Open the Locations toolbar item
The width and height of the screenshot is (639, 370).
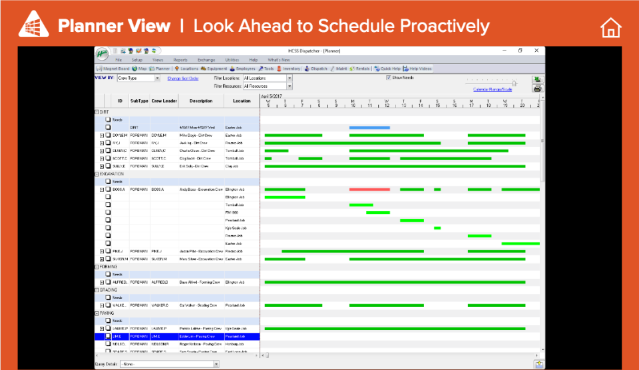pos(186,68)
